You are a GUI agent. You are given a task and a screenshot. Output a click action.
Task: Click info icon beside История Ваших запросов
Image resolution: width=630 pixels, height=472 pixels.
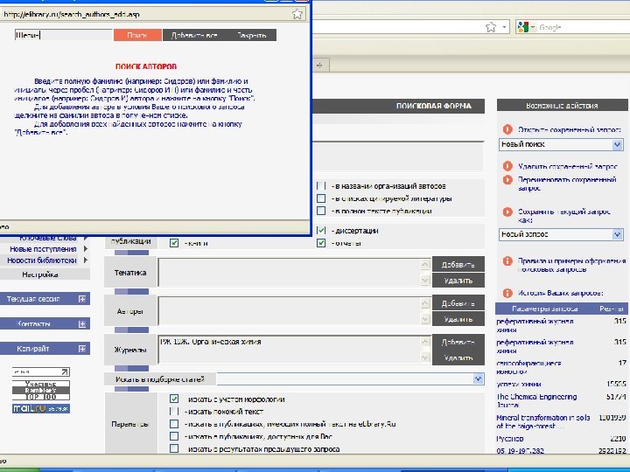pos(507,293)
